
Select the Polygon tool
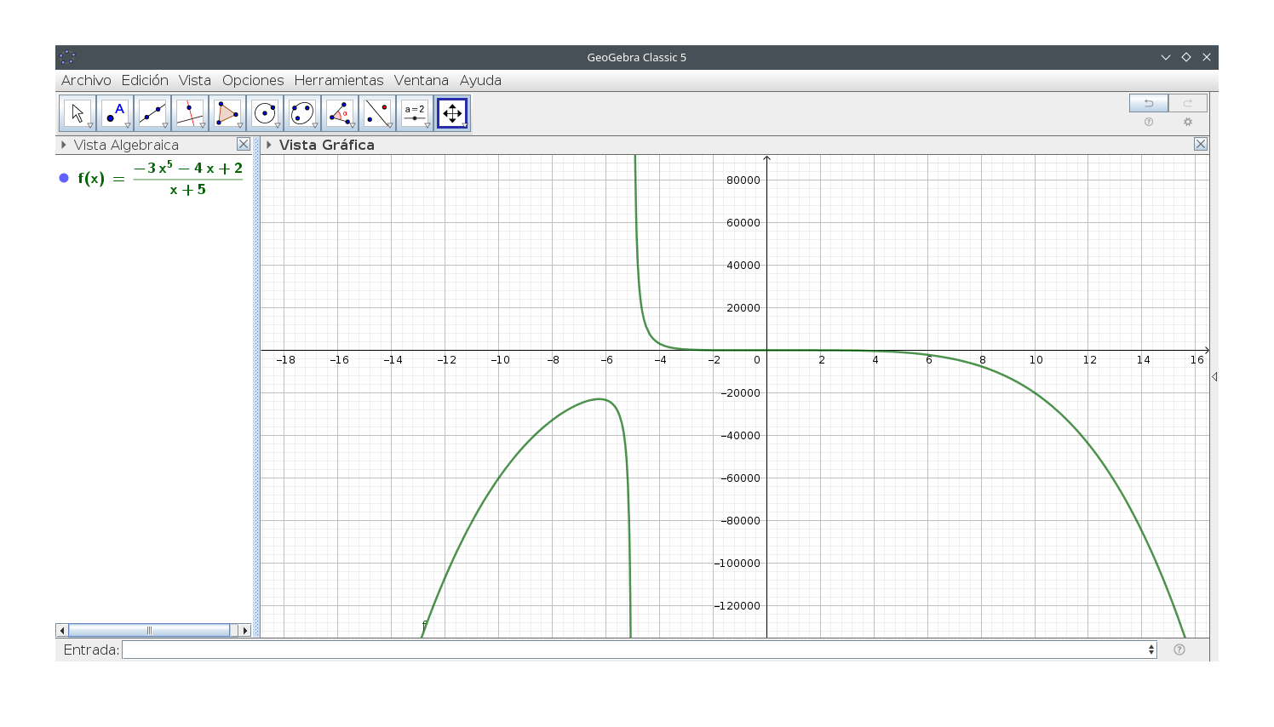point(227,113)
